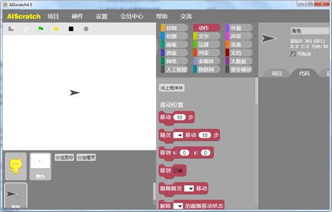Click steps field in 精灵 移动 10 步 block
The height and width of the screenshot is (212, 332).
205,135
